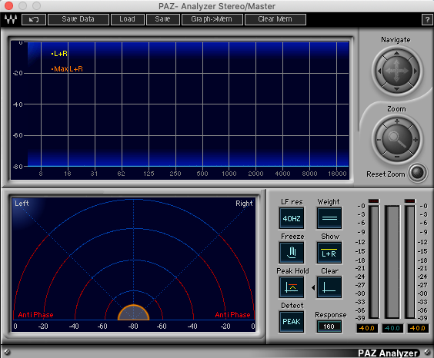
Task: Toggle Detect PEAK mode button
Action: click(x=292, y=322)
